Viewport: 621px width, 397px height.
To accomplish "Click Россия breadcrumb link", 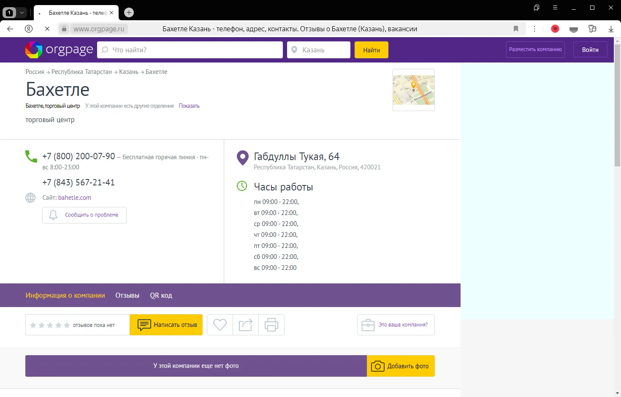I will point(35,72).
